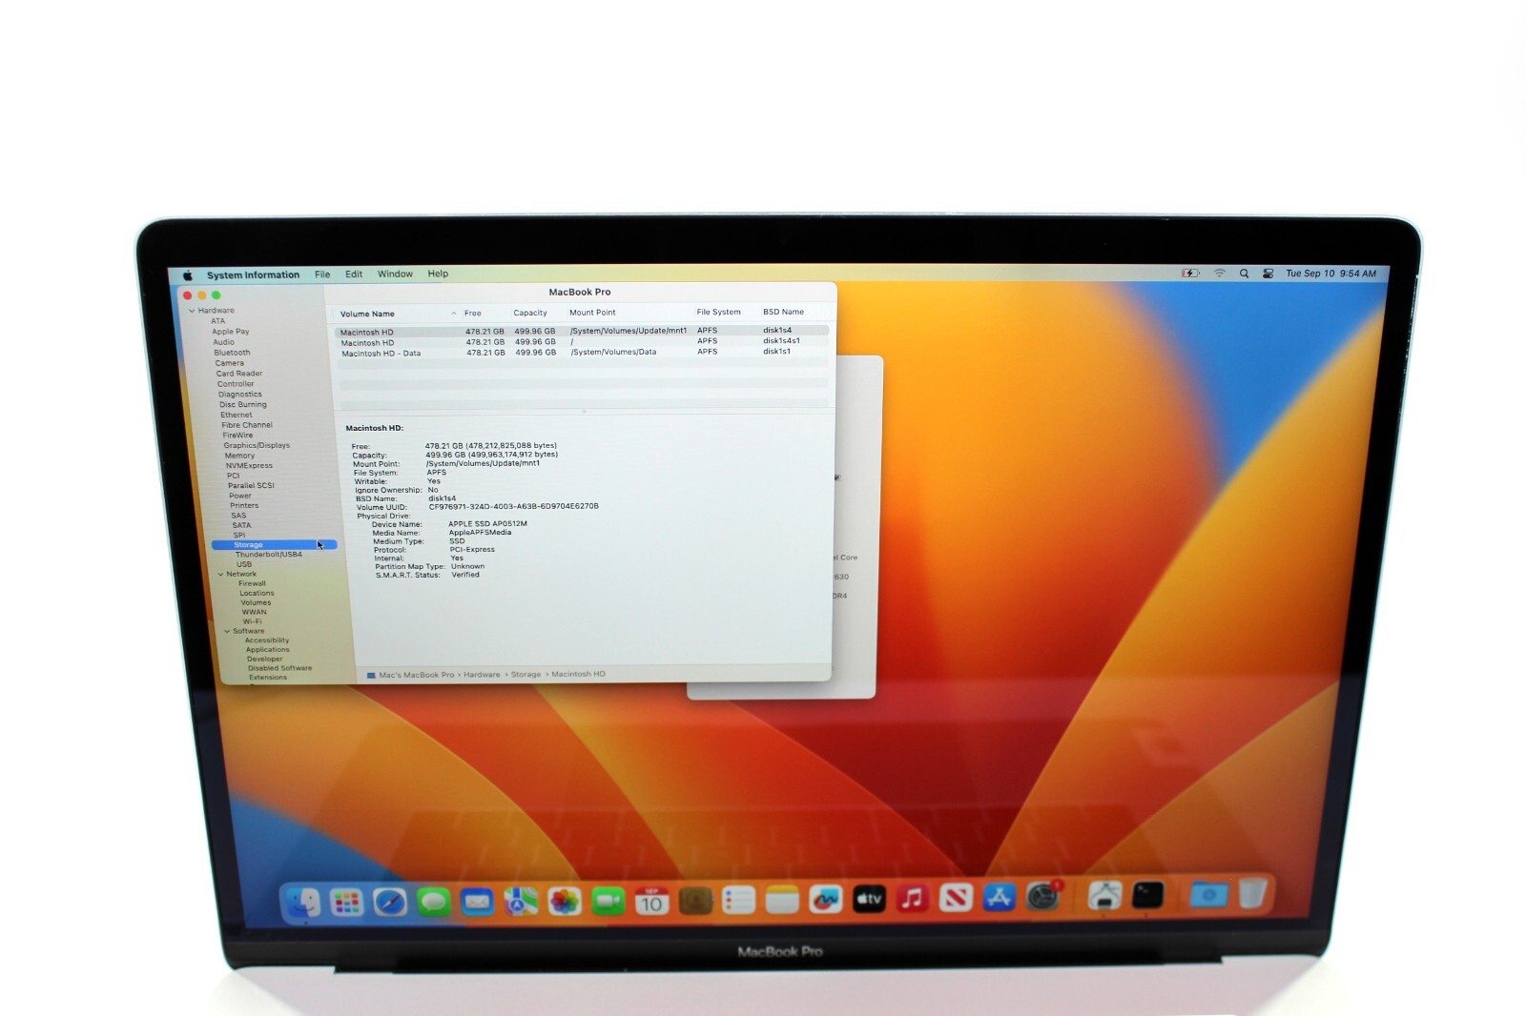Select USB in the sidebar
The image size is (1526, 1016).
(244, 564)
